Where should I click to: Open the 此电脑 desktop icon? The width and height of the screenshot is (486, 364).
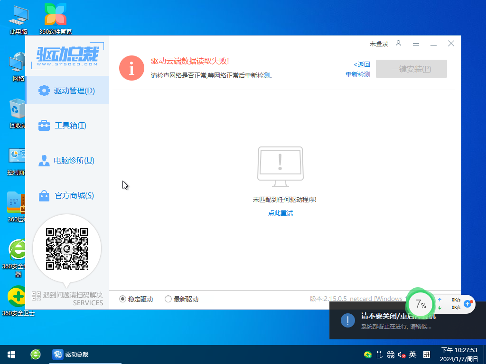(19, 19)
